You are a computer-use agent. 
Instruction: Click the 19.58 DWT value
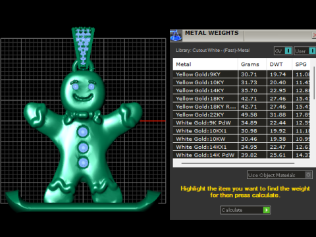click(x=278, y=139)
